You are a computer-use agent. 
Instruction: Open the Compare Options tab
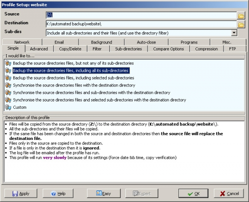coord(168,49)
